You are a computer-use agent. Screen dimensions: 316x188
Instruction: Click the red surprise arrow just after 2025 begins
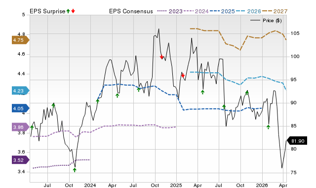pos(183,75)
